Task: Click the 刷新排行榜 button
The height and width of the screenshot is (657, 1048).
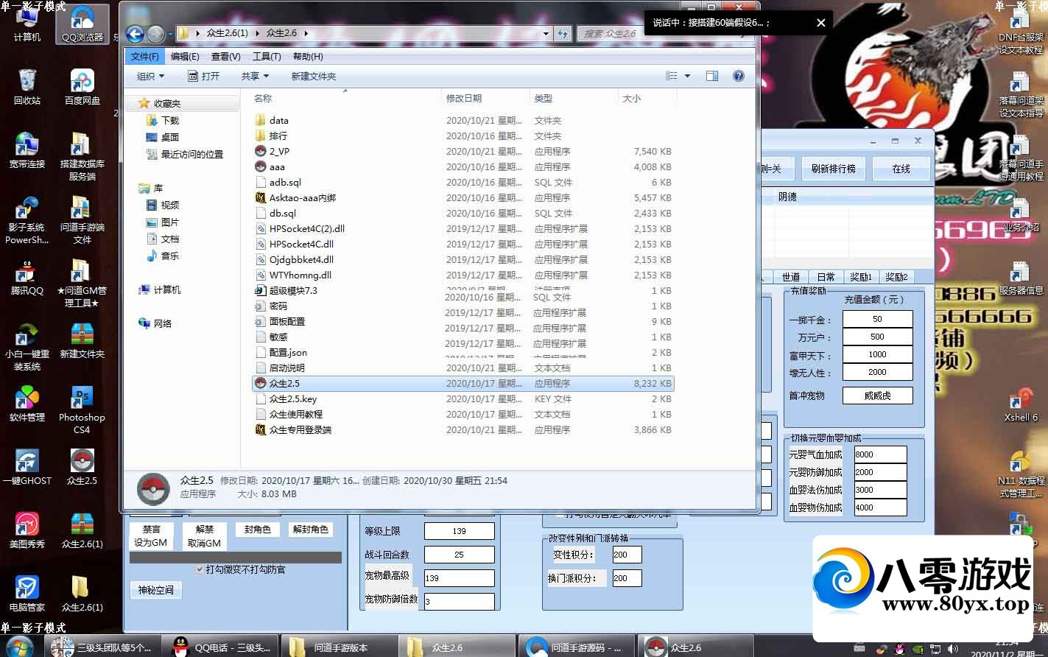Action: coord(833,169)
